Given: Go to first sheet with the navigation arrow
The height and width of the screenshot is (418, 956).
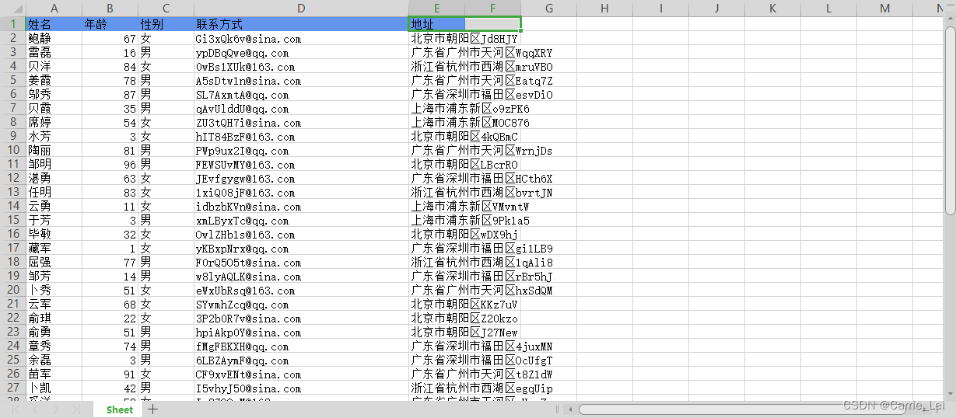Looking at the screenshot, I should (x=14, y=409).
